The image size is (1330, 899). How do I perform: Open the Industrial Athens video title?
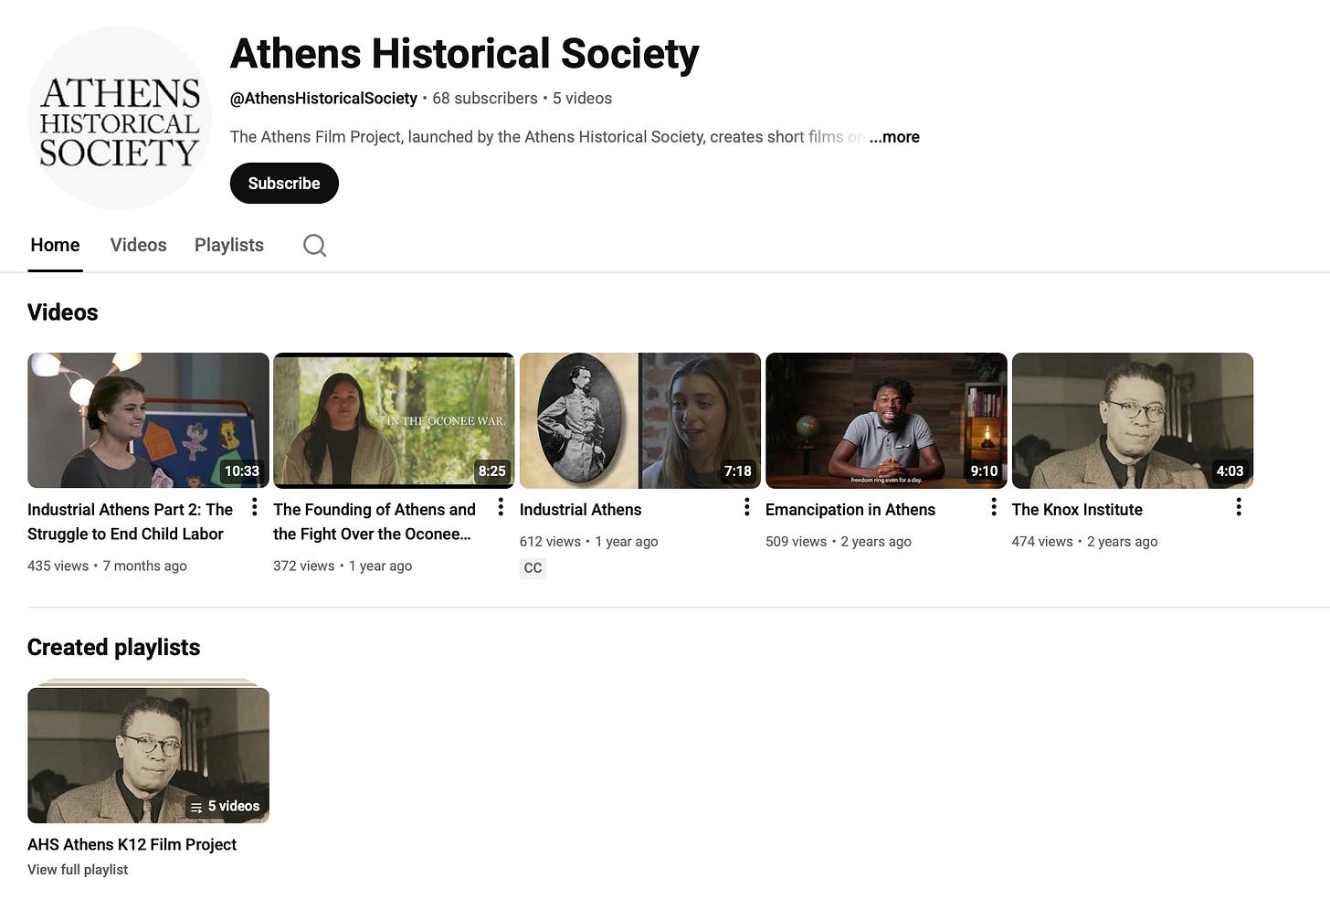coord(581,510)
